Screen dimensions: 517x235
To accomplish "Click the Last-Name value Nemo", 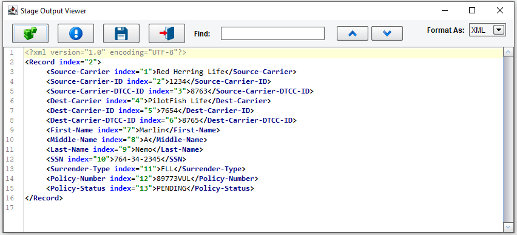I will tap(144, 149).
